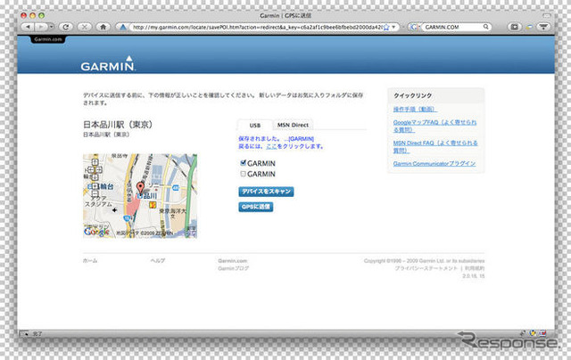571x360 pixels.
Task: Click the プライバシーステートメント footer link
Action: pos(426,268)
